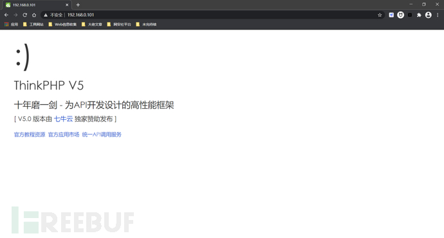Select the 192.168.0.101 tab
This screenshot has width=444, height=238.
pyautogui.click(x=37, y=5)
